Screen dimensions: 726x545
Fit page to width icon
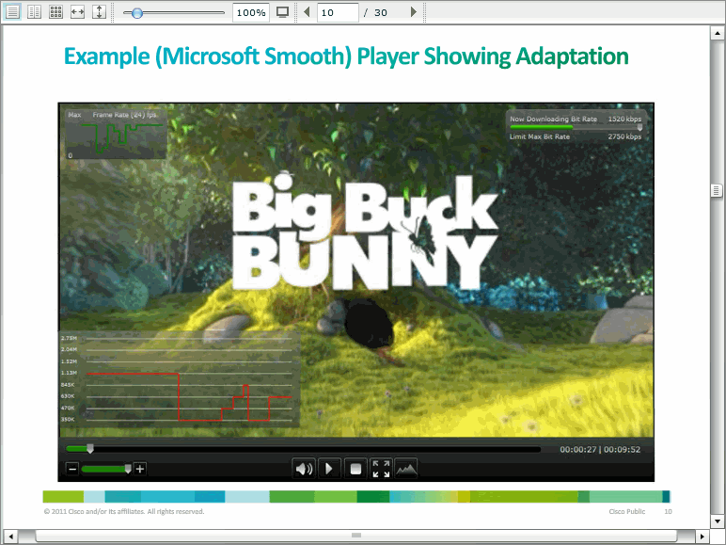[x=77, y=12]
